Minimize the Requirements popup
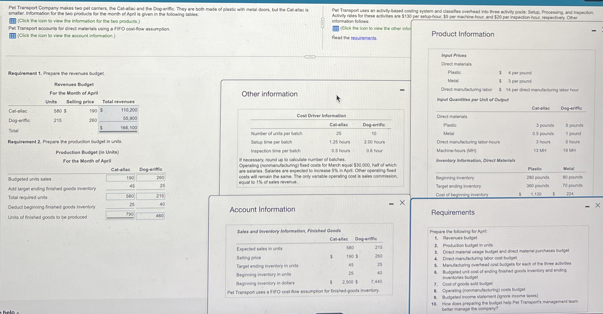Viewport: 603px width, 314px height. [587, 206]
